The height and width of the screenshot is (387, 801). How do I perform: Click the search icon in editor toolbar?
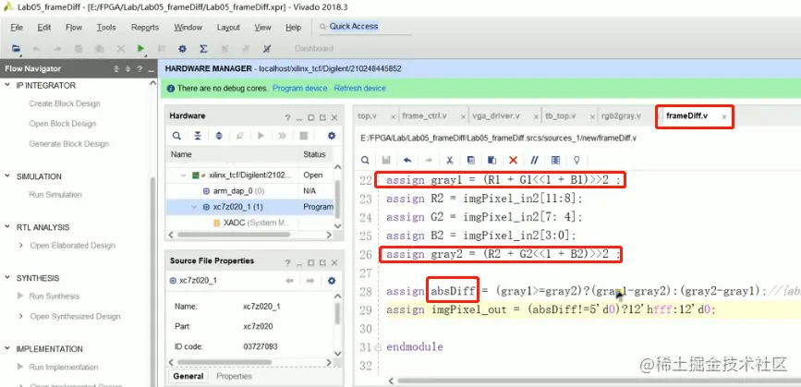tap(365, 161)
